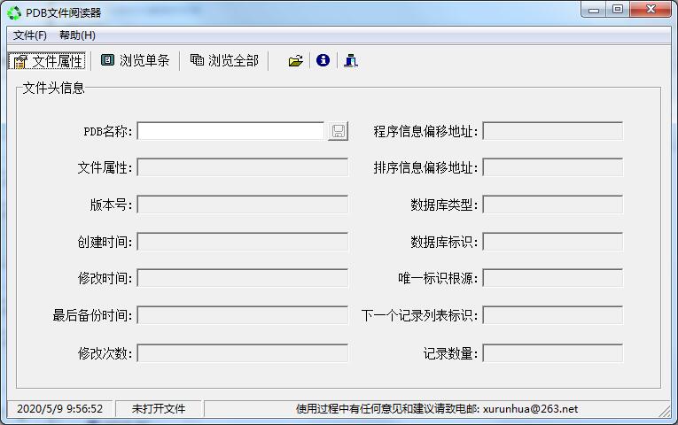678x425 pixels.
Task: Click the 记录数量 field
Action: [x=552, y=353]
